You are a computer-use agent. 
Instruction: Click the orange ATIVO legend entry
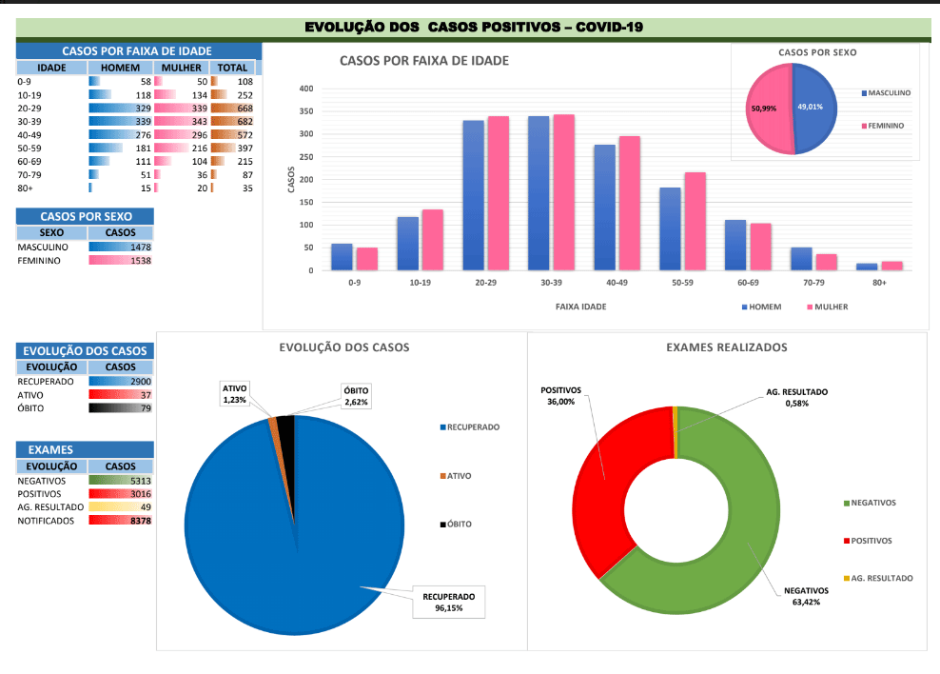click(x=441, y=476)
